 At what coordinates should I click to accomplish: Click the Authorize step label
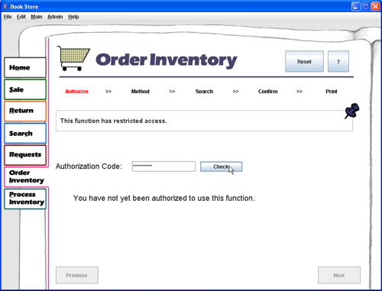(x=76, y=92)
